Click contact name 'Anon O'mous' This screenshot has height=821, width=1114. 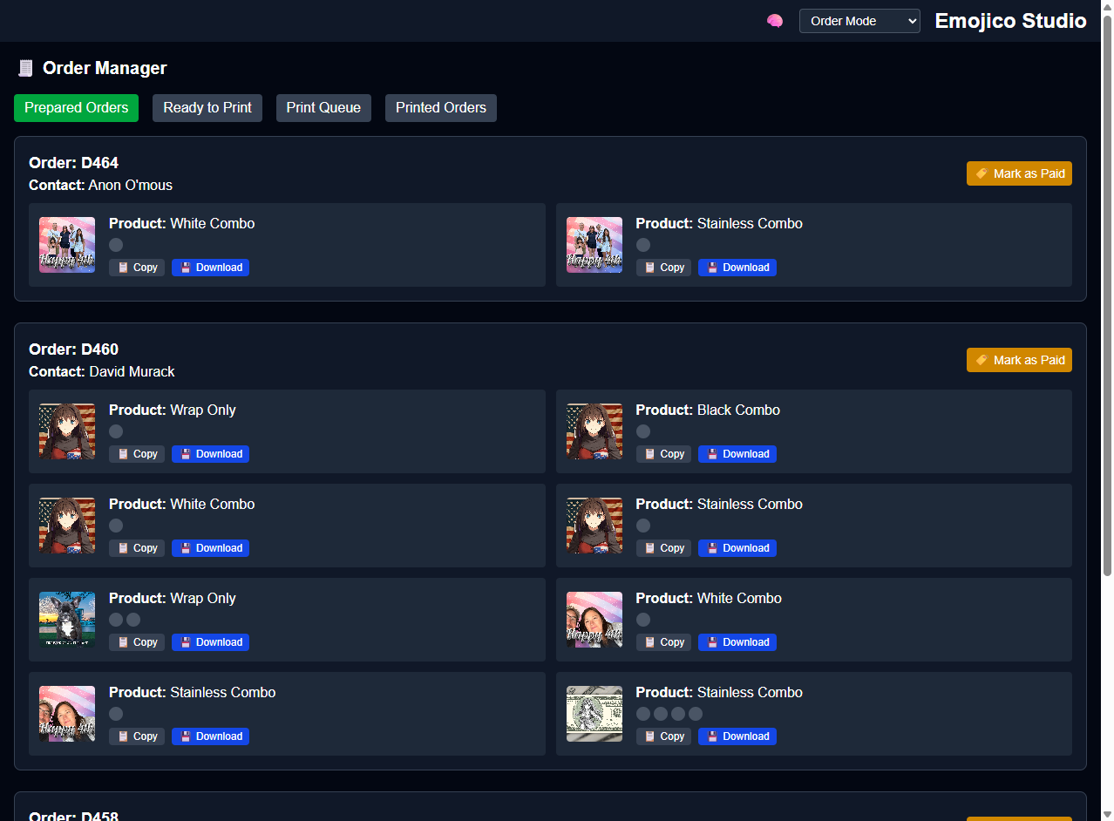point(131,185)
